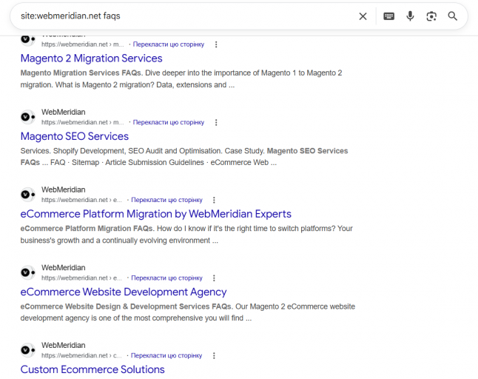The height and width of the screenshot is (379, 478).
Task: Open eCommerce Platform Migration by WebMeridian Experts
Action: click(156, 214)
